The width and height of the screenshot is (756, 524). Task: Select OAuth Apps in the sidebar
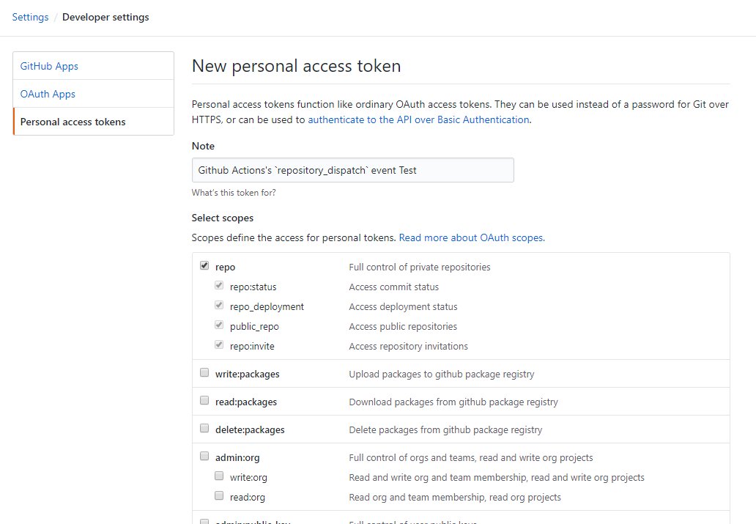click(47, 94)
